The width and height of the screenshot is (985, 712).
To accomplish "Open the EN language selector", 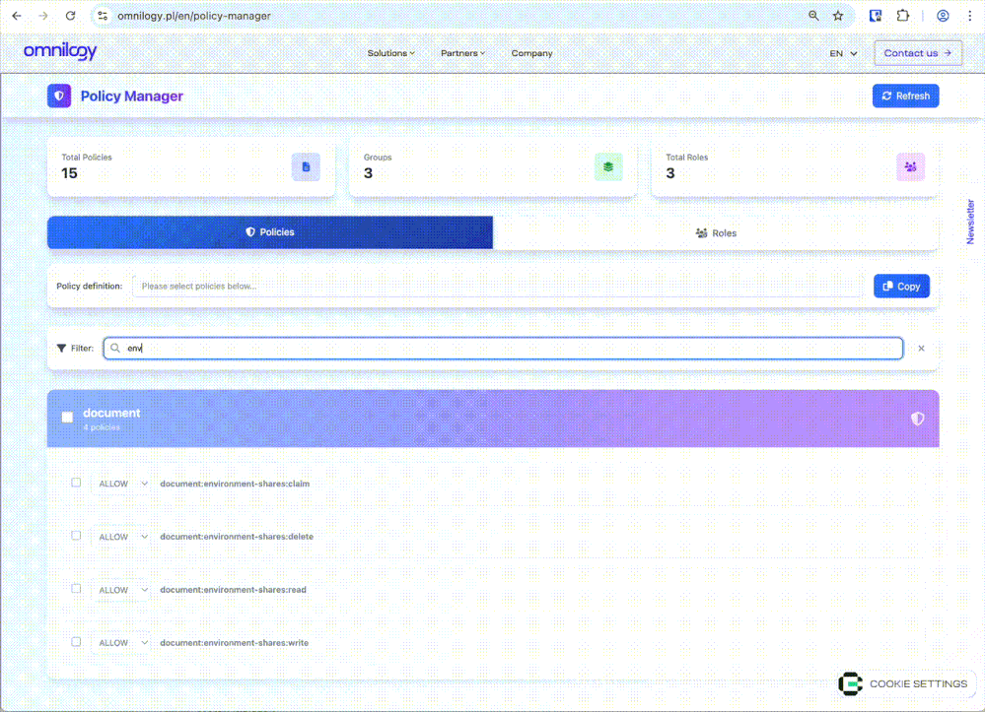I will pos(843,53).
